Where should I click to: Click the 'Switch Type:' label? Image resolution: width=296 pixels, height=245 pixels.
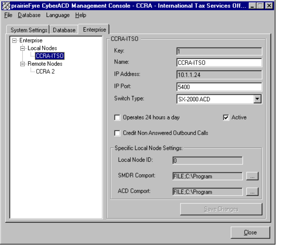pyautogui.click(x=129, y=98)
